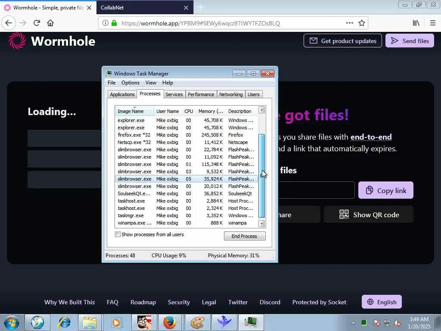Click the Send files button
The image size is (441, 331).
click(x=410, y=41)
